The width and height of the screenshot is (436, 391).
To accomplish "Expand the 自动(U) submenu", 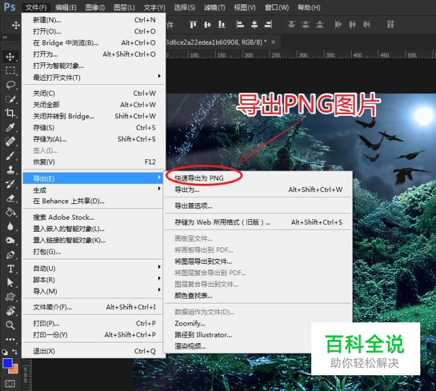I will [x=94, y=268].
